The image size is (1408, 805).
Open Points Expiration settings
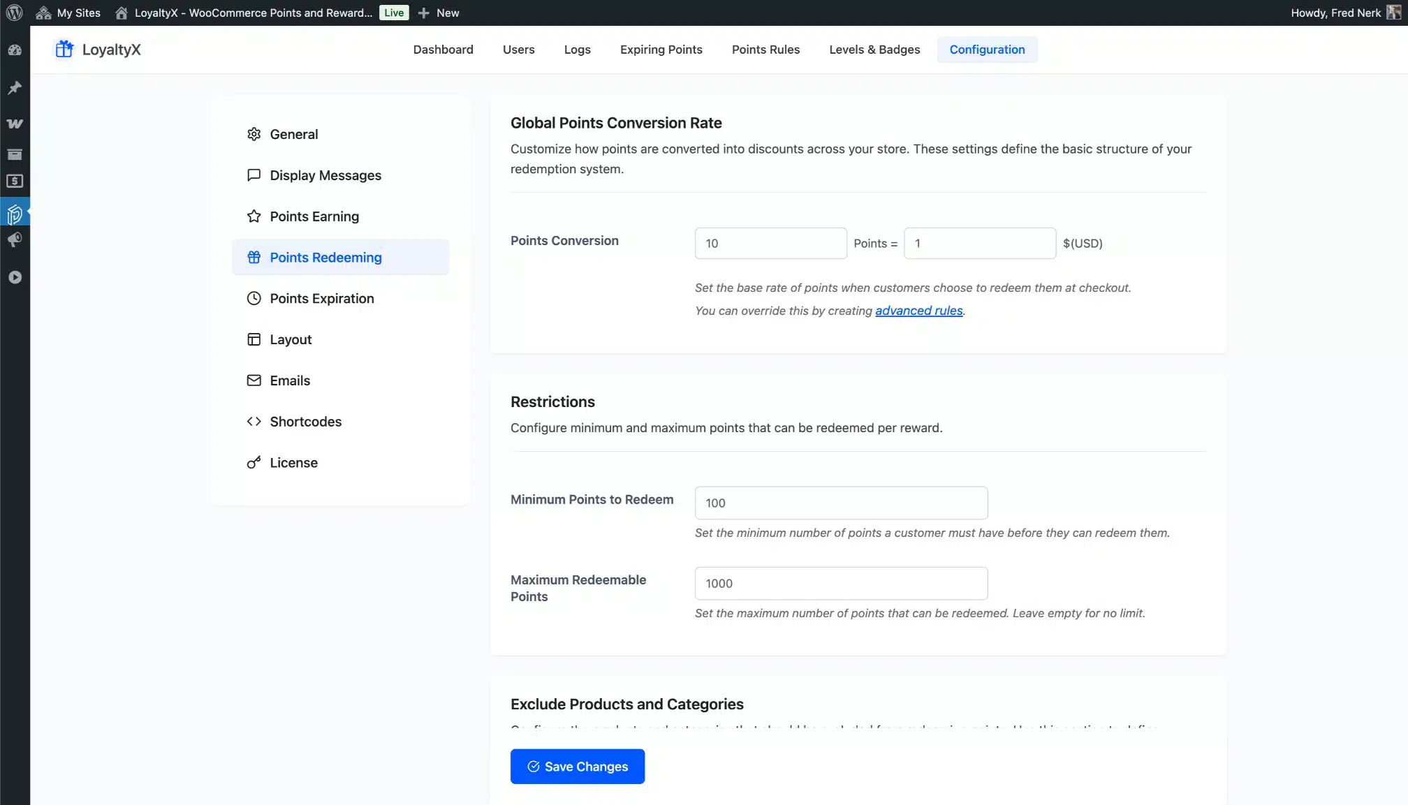340,298
